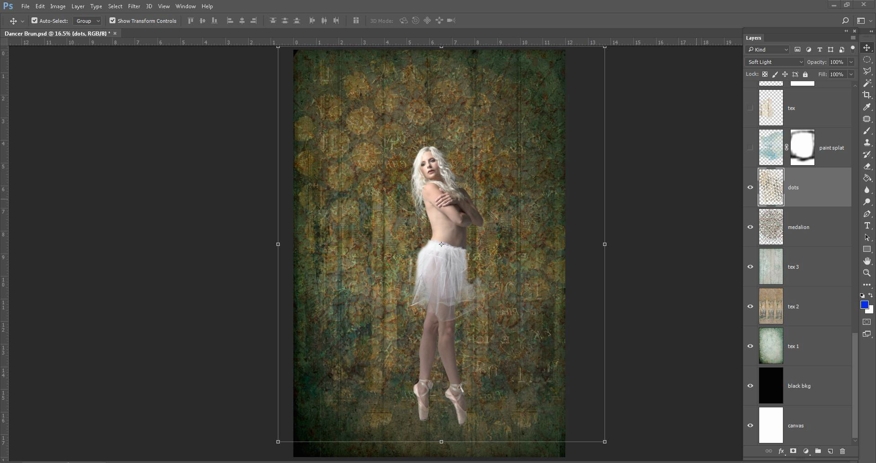Create a new group with folder icon
Image resolution: width=876 pixels, height=463 pixels.
tap(818, 451)
